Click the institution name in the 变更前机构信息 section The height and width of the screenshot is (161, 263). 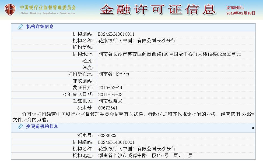tap(137, 149)
